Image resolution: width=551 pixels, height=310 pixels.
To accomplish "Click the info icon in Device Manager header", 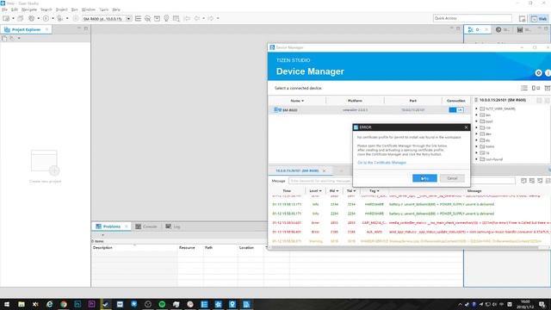I will [548, 72].
